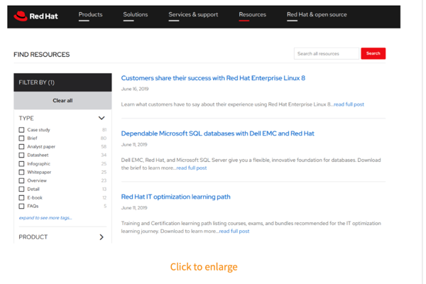Viewport: 426px width, 284px height.
Task: Click expand to see more tags link
Action: (x=45, y=218)
